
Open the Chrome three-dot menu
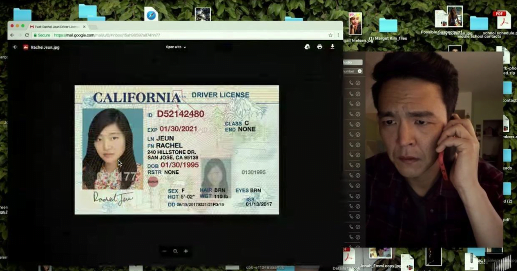click(x=338, y=35)
